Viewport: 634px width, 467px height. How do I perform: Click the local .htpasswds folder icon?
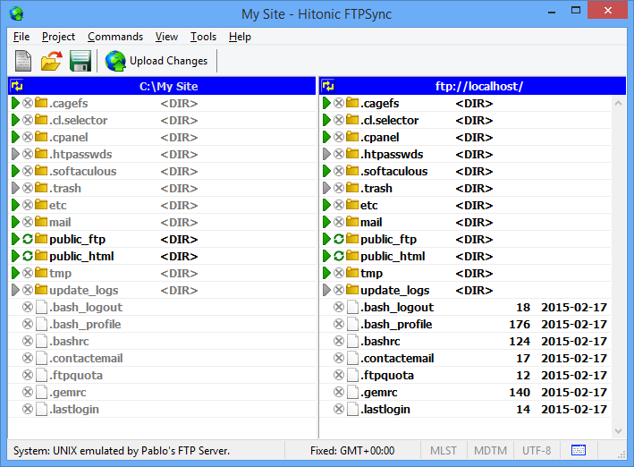[41, 154]
